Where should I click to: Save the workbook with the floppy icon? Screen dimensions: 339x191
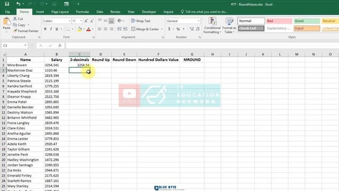[7, 4]
